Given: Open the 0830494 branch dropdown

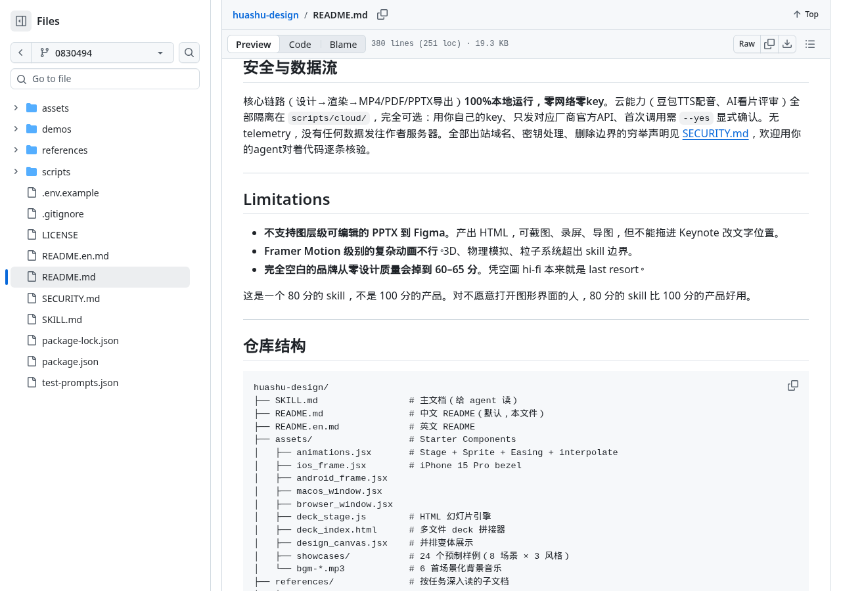Looking at the screenshot, I should click(102, 53).
